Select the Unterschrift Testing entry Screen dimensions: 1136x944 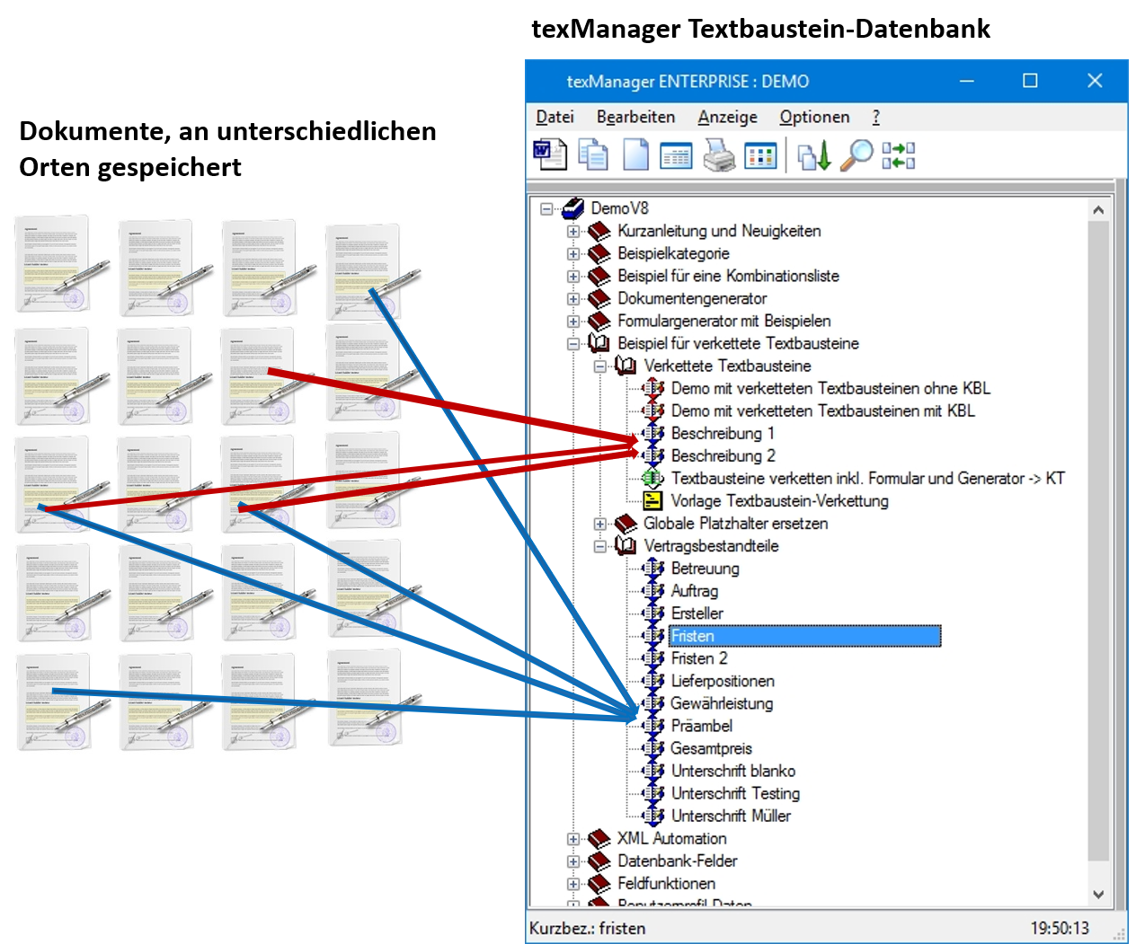735,793
